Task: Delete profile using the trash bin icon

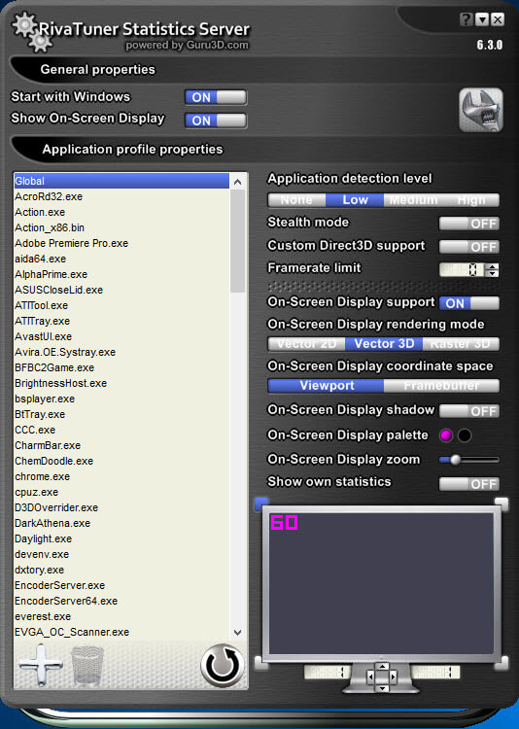Action: tap(86, 665)
